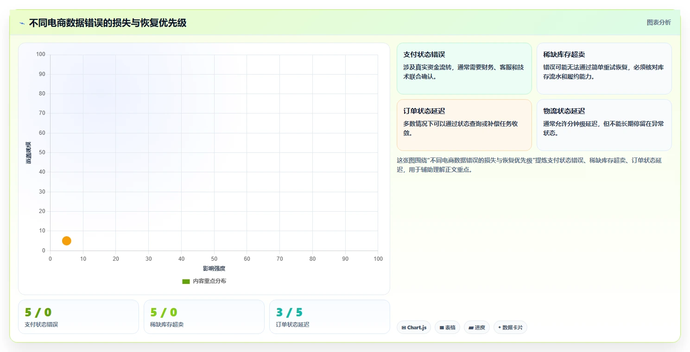Click the page title 不同电商数据错误的损失与恢复优先级
Image resolution: width=690 pixels, height=352 pixels.
[108, 23]
